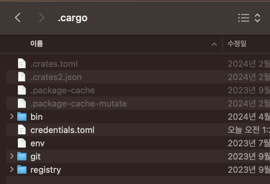
Task: Click the .cargo window title
Action: click(73, 18)
